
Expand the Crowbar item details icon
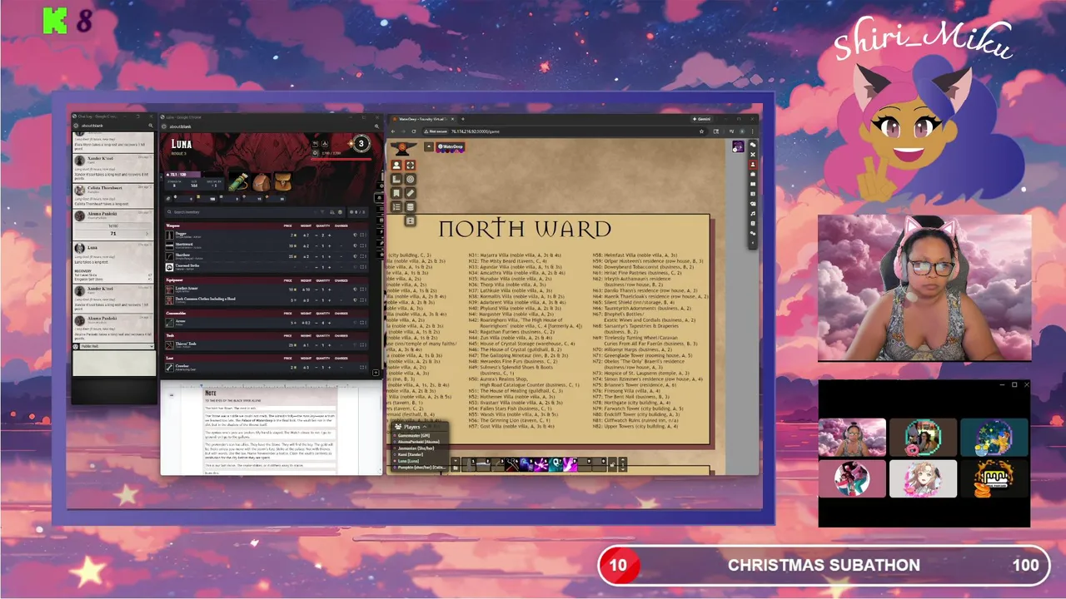coord(363,367)
